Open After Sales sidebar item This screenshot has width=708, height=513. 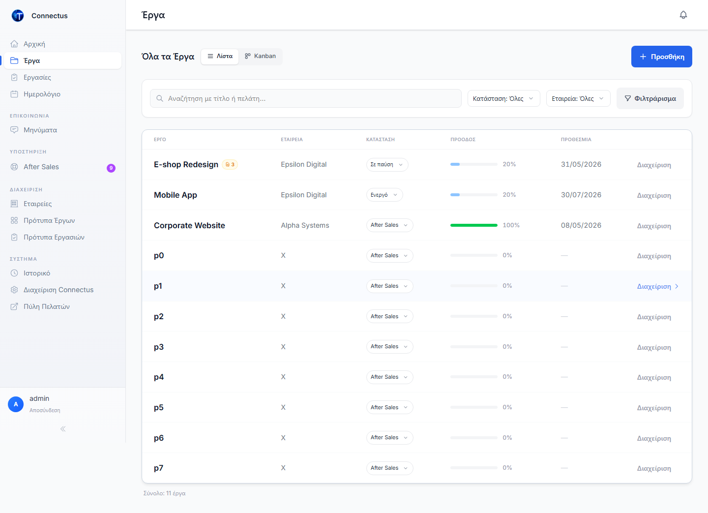coord(63,167)
